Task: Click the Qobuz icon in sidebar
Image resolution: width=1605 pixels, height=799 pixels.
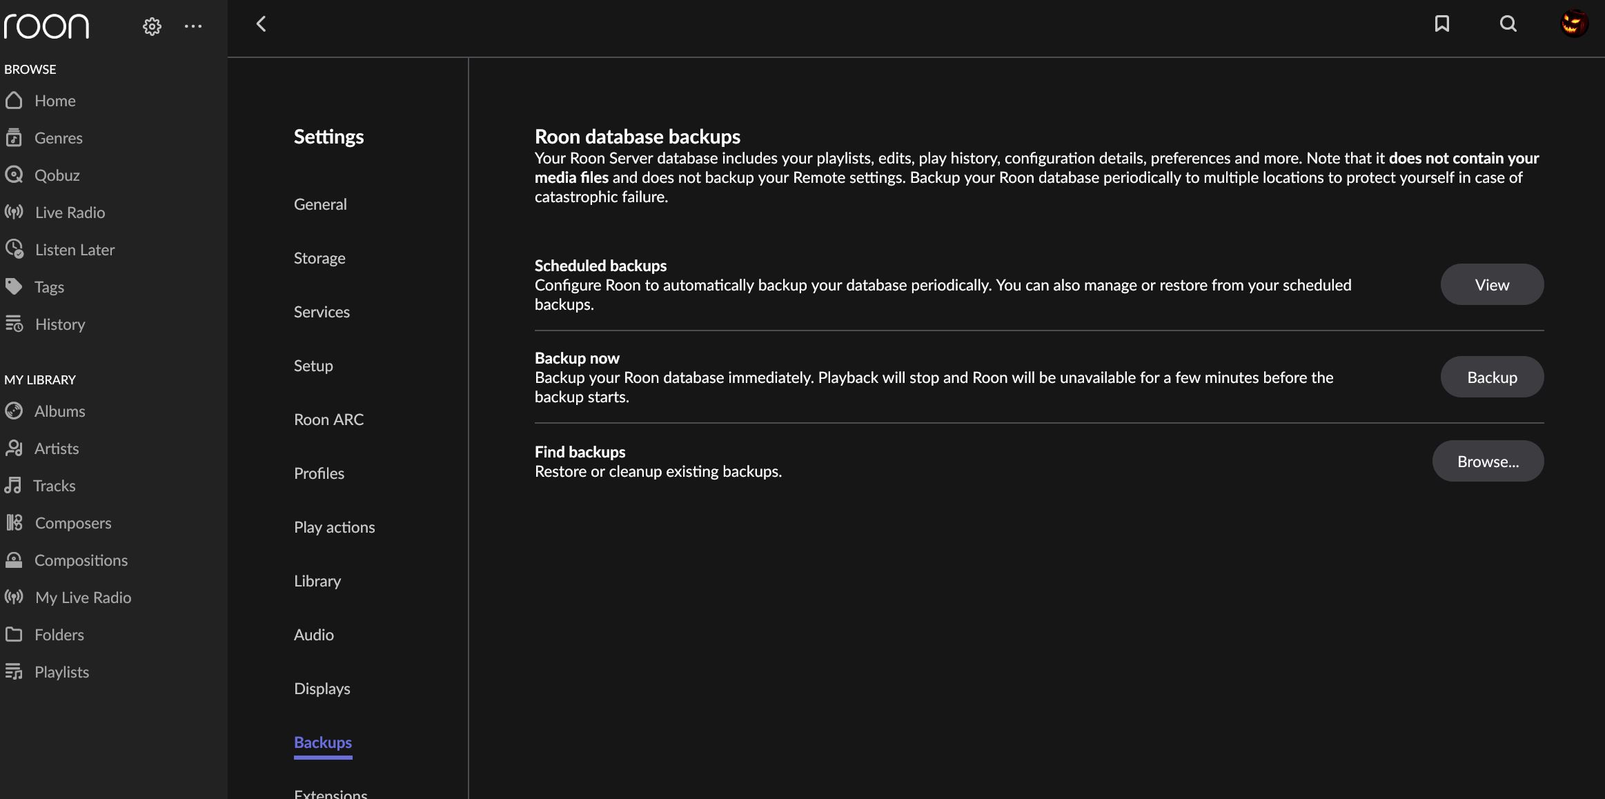Action: pos(14,175)
